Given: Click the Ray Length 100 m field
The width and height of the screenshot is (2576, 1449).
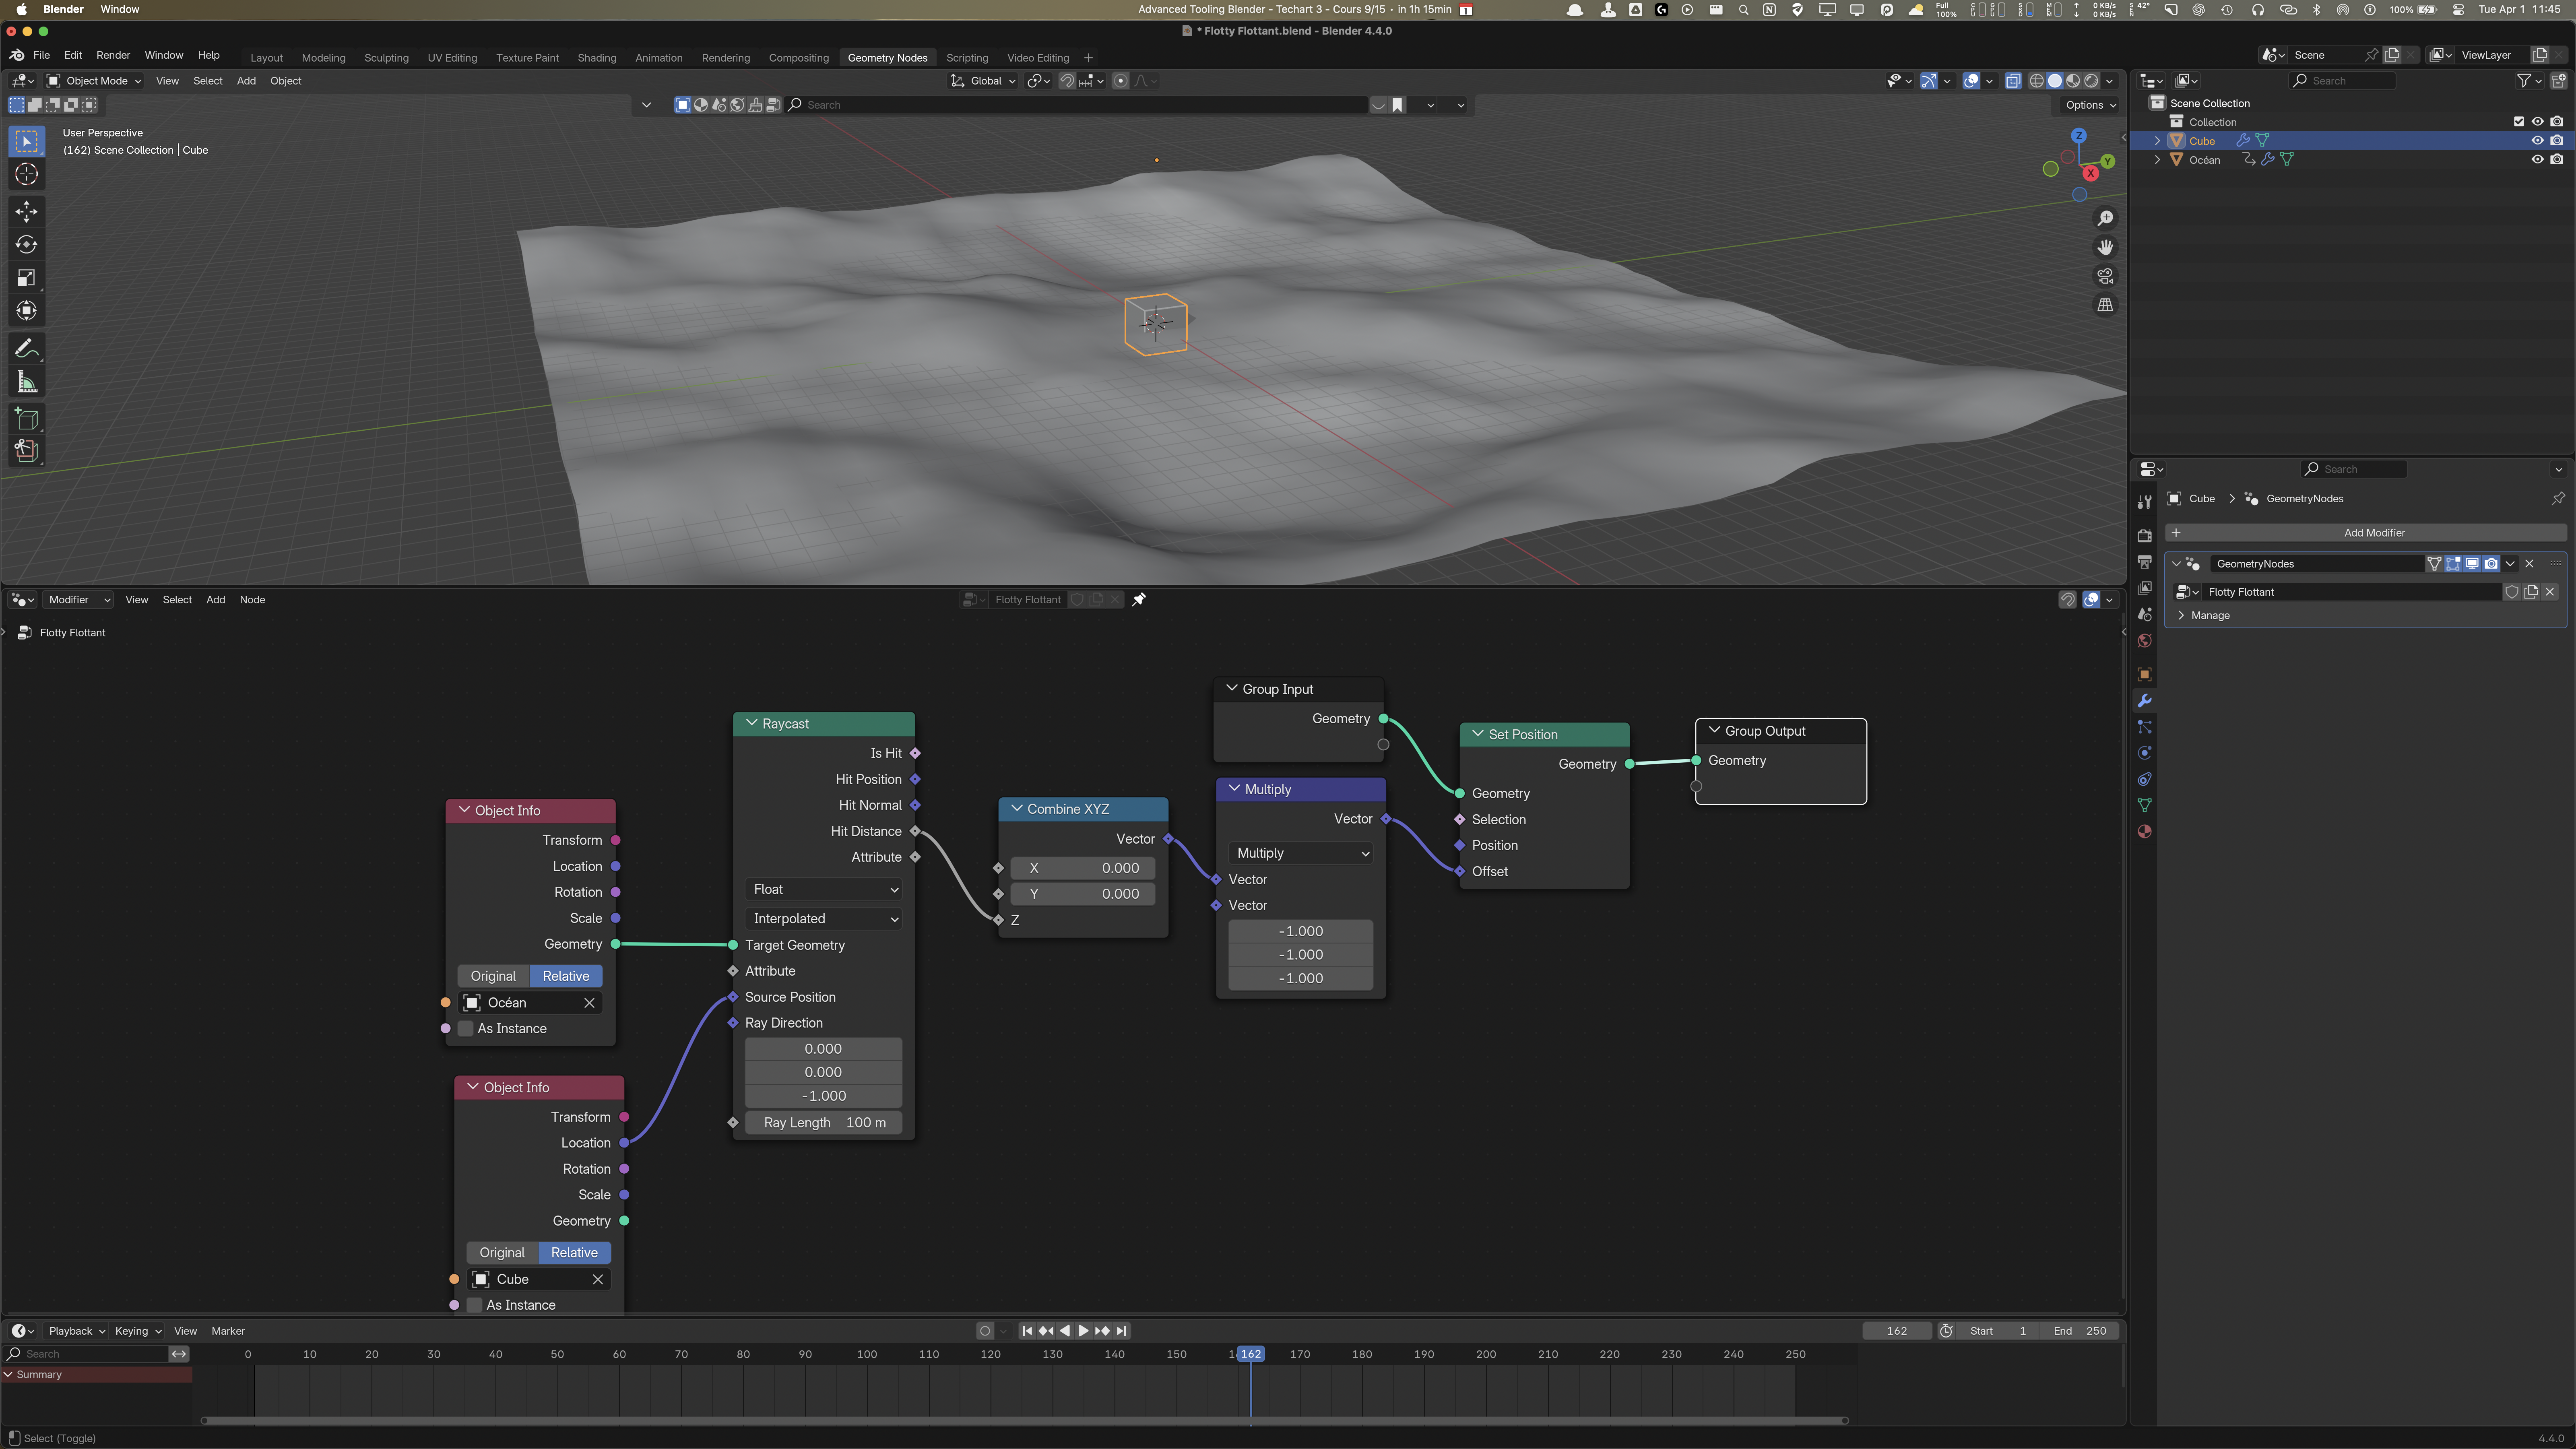Looking at the screenshot, I should click(x=824, y=1123).
